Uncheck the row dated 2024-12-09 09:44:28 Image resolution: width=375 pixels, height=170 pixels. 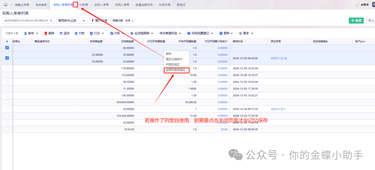point(7,58)
